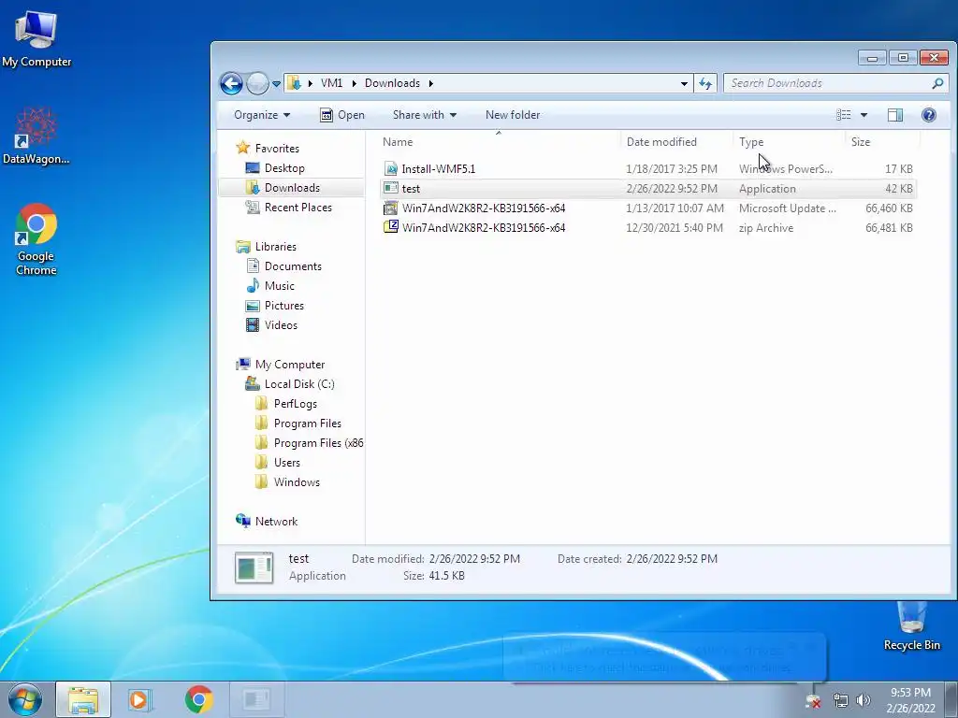Refresh the Downloads folder view

pyautogui.click(x=705, y=83)
